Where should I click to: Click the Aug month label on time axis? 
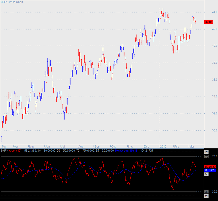point(81,147)
